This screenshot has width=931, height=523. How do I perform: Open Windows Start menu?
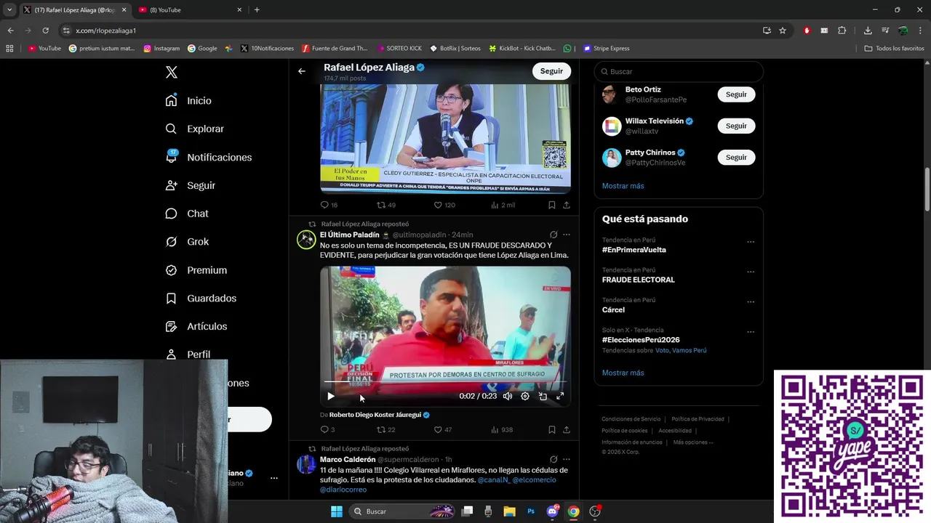tap(337, 511)
